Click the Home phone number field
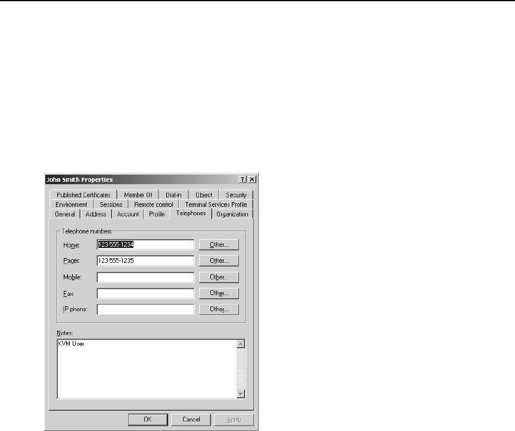Viewport: 515px width, 431px height. click(x=145, y=245)
